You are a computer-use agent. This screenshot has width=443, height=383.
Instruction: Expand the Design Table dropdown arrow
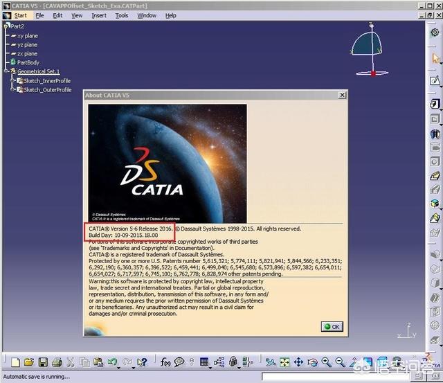click(x=210, y=368)
